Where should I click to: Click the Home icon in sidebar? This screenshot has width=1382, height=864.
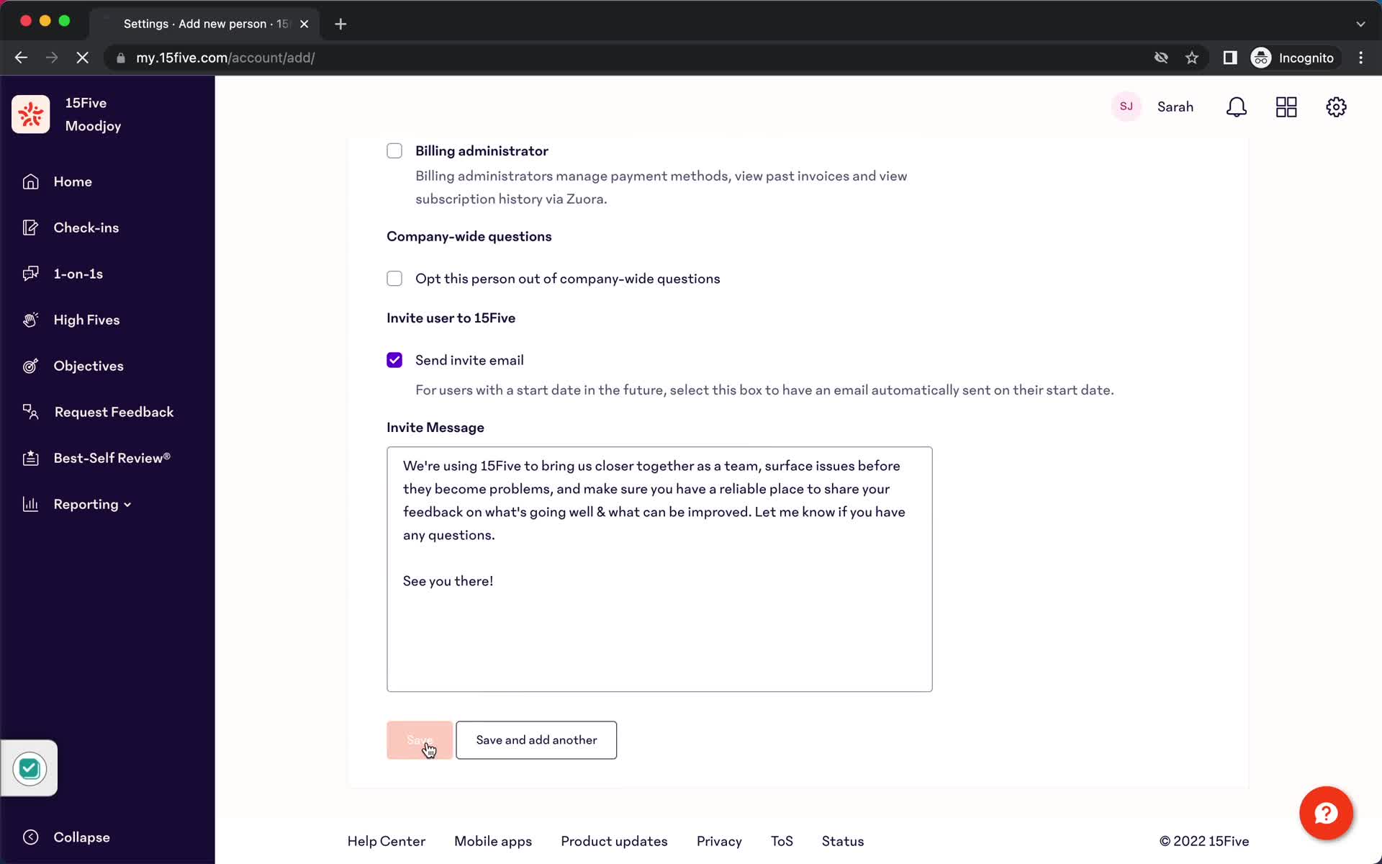(x=31, y=181)
